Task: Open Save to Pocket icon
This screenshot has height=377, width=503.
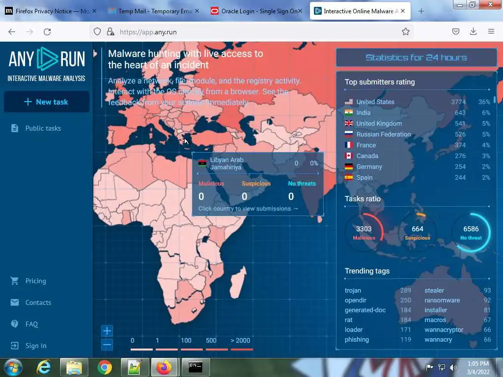Action: click(x=456, y=31)
